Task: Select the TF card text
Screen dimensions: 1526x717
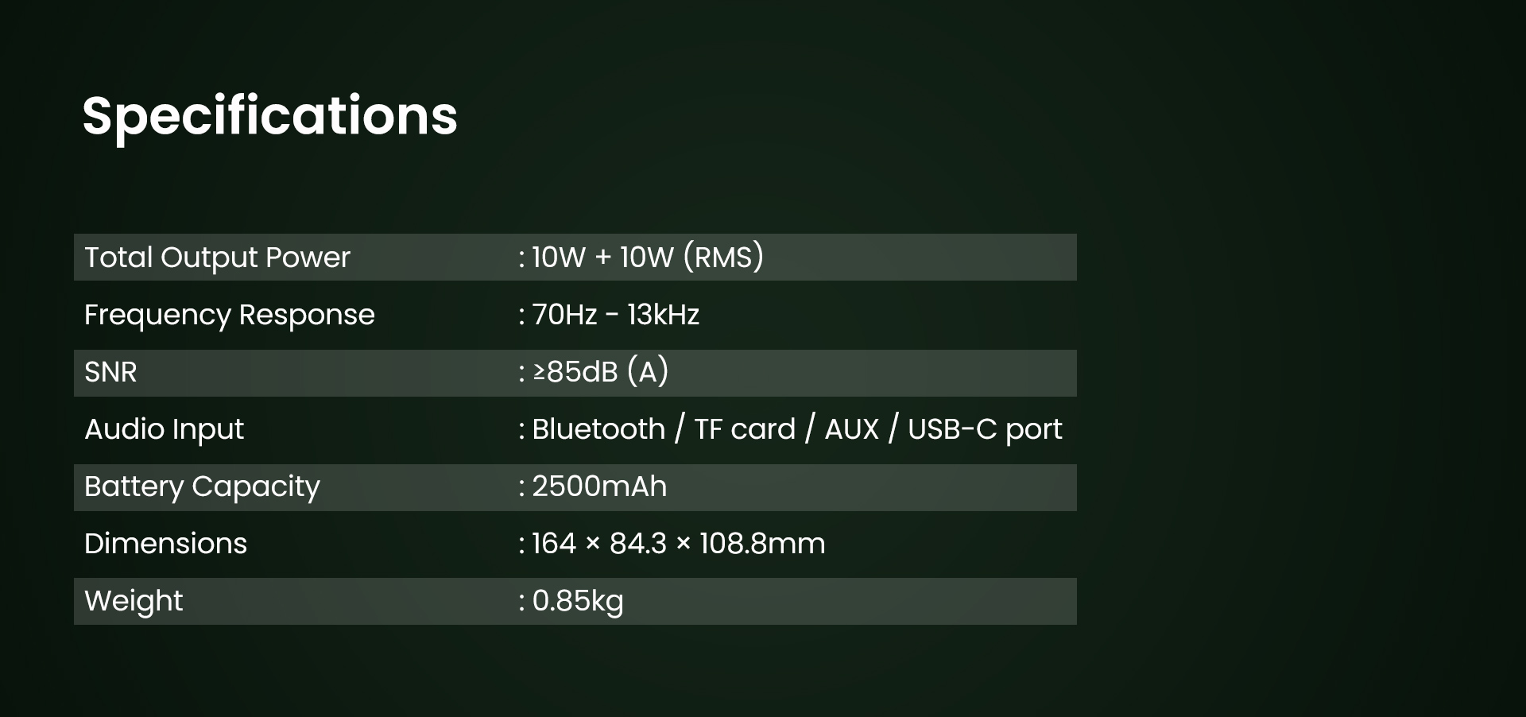Action: pos(745,429)
